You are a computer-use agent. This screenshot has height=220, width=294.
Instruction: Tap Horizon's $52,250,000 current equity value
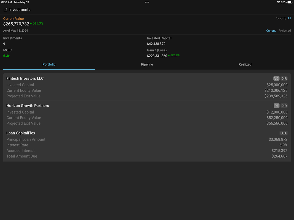(x=277, y=118)
